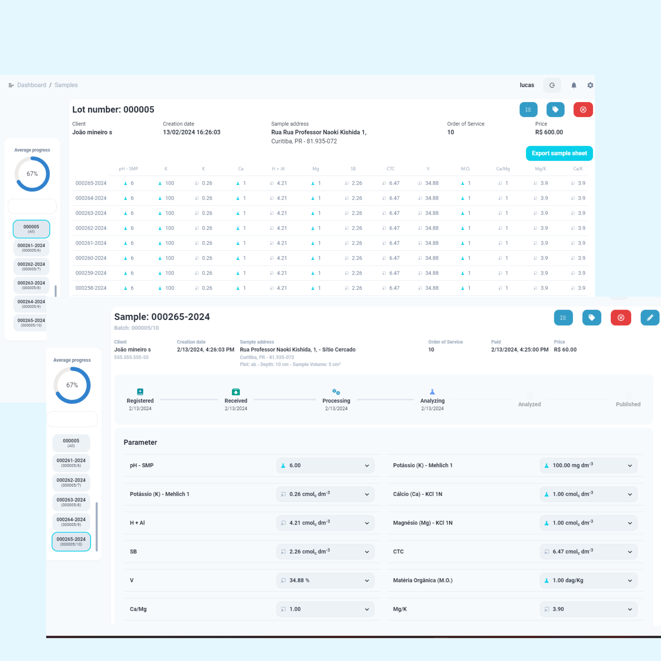The image size is (661, 661).
Task: Click the Export sample sheet button
Action: [559, 153]
